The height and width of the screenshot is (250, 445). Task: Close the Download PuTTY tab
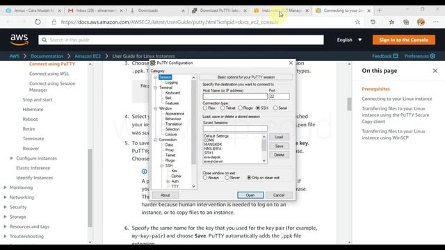click(x=245, y=10)
